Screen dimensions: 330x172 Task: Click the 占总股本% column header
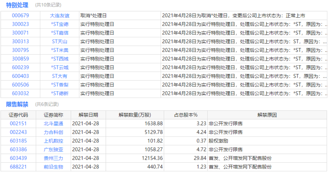[x=186, y=115]
